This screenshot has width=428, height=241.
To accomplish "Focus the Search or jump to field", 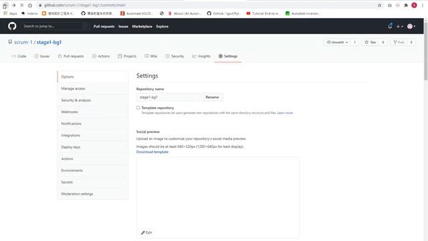I will (54, 26).
